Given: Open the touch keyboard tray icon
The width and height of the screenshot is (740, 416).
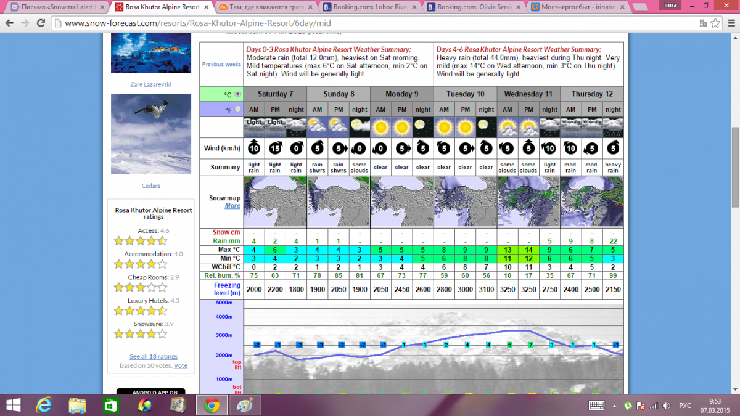Looking at the screenshot, I should click(596, 405).
